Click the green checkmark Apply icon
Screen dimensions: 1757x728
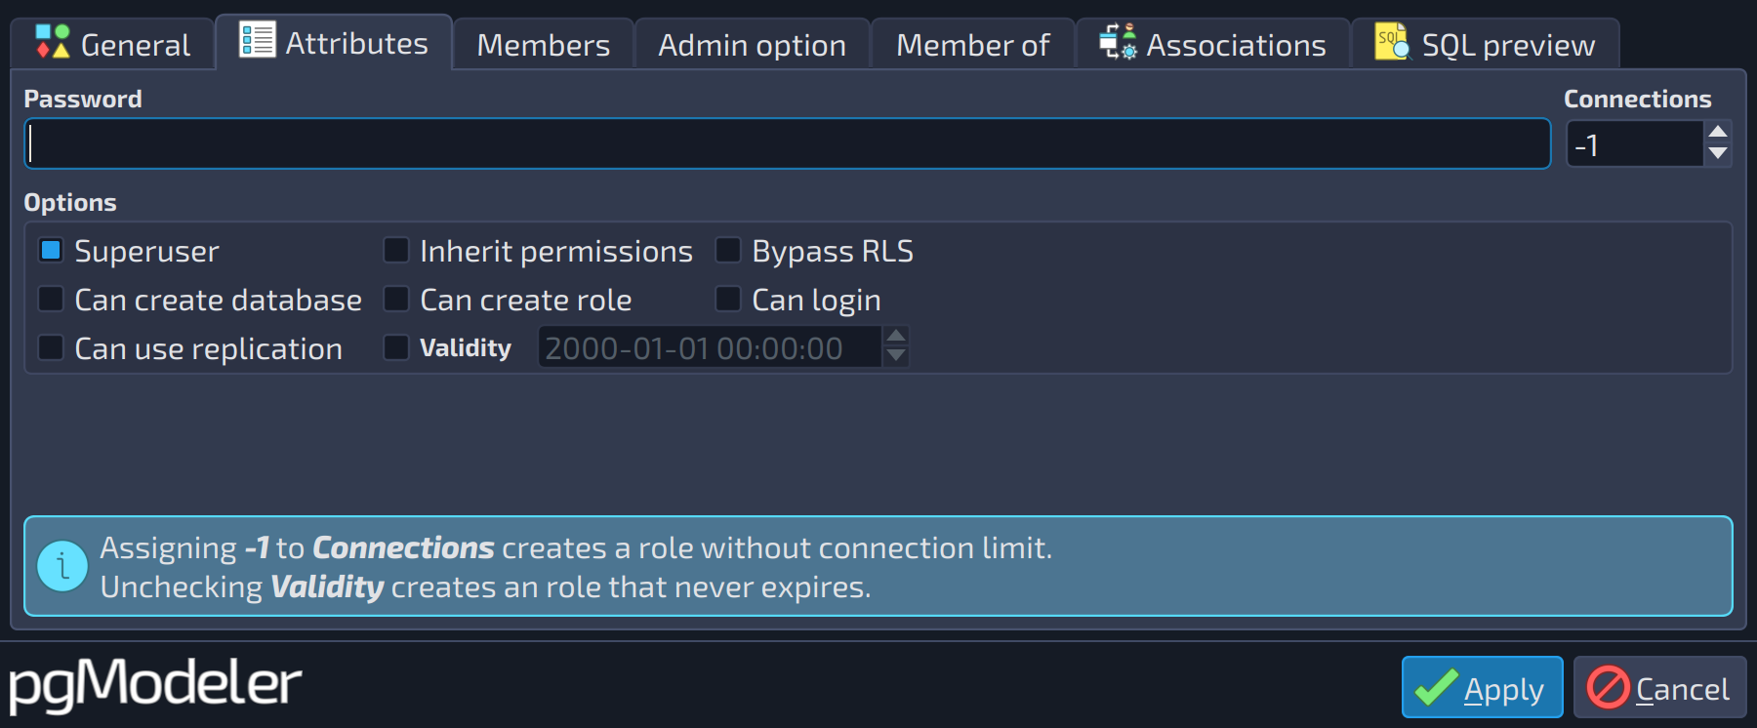click(1437, 687)
